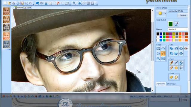Select the magic wand tool
Screen dimensions: 191x107
158,59
